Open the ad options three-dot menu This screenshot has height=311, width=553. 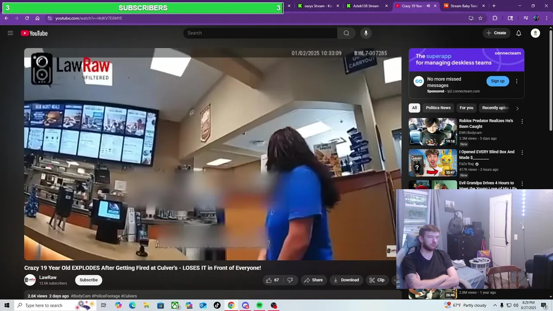(517, 81)
